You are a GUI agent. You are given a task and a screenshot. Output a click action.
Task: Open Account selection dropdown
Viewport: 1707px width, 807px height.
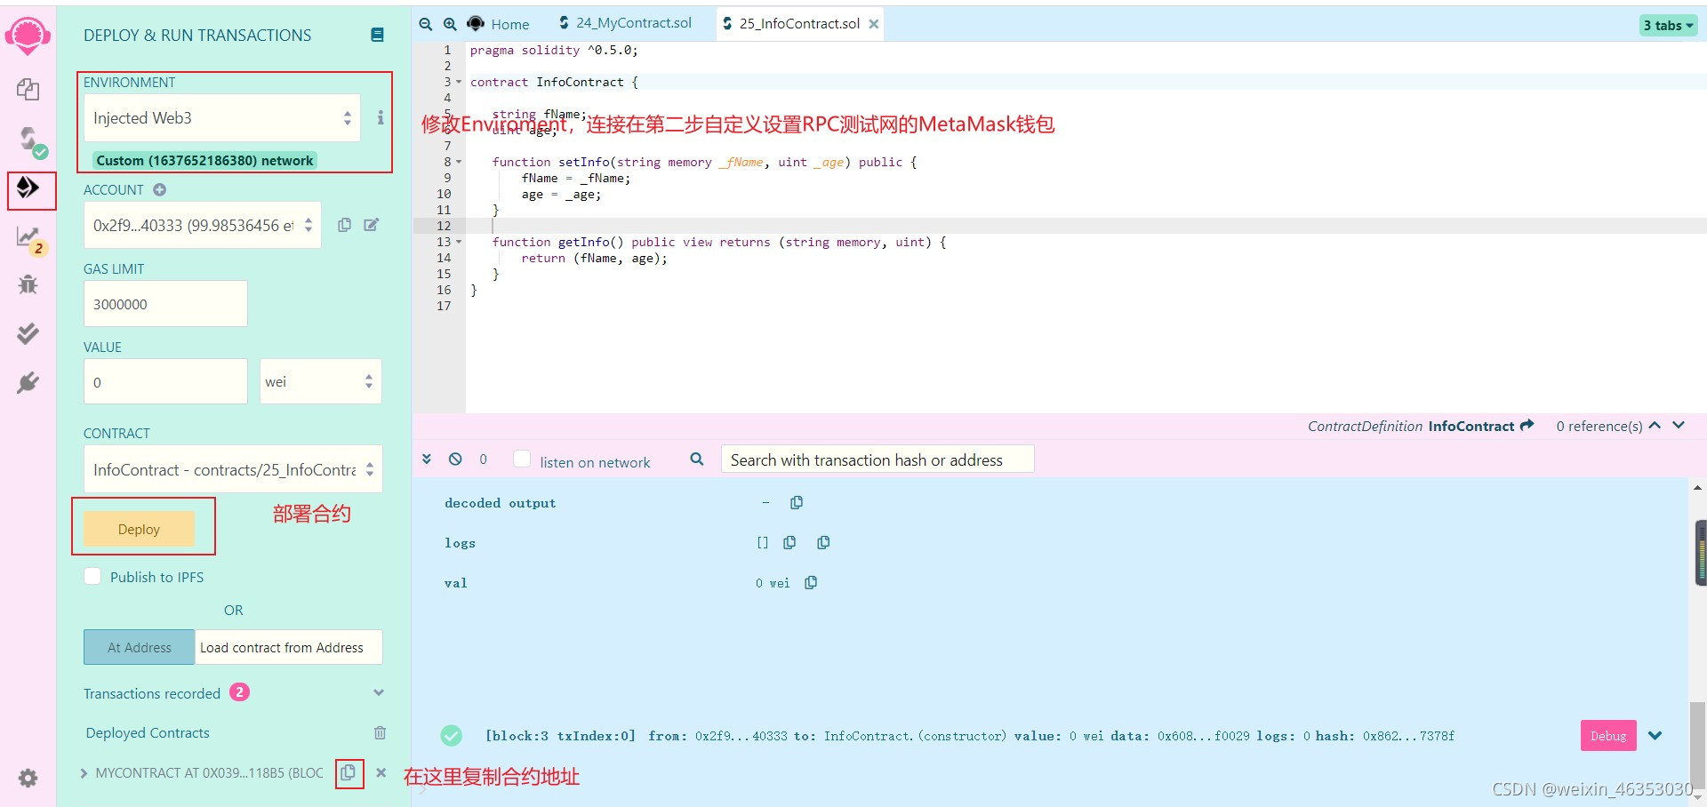coord(203,225)
